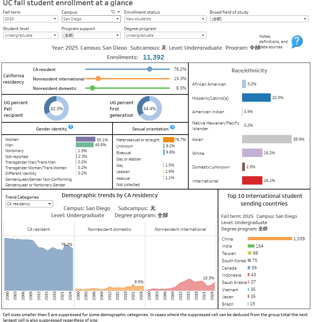Clear the Campus filter using the funnel icon
The width and height of the screenshot is (312, 322).
click(x=113, y=12)
